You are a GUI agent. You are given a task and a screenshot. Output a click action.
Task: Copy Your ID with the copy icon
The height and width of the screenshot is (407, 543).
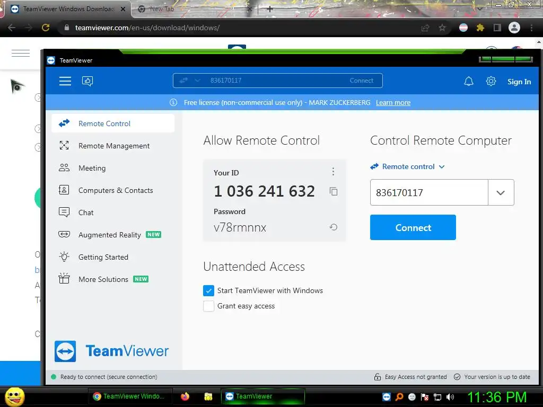click(x=334, y=191)
